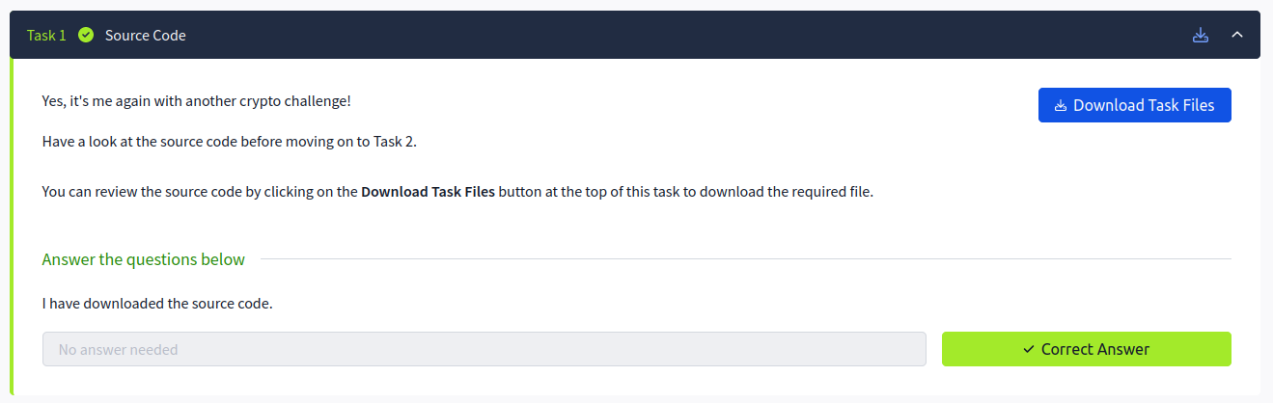Click the header download icon
Viewport: 1273px width, 403px height.
pyautogui.click(x=1201, y=35)
